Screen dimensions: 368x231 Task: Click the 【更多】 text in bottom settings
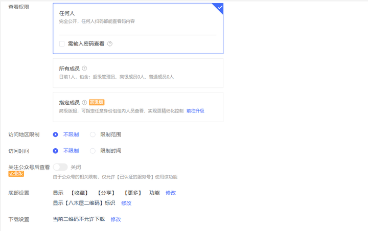(x=133, y=193)
